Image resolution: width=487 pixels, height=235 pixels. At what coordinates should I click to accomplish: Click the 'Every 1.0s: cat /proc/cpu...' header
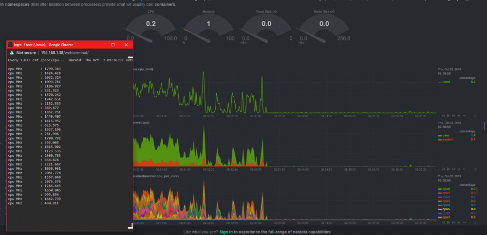[37, 60]
